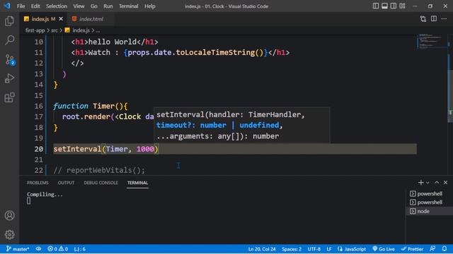Screen dimensions: 453x254
Task: Open errors and warnings counter in status bar
Action: point(58,249)
